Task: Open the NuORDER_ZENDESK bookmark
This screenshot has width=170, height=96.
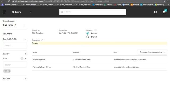Action: coord(64,5)
